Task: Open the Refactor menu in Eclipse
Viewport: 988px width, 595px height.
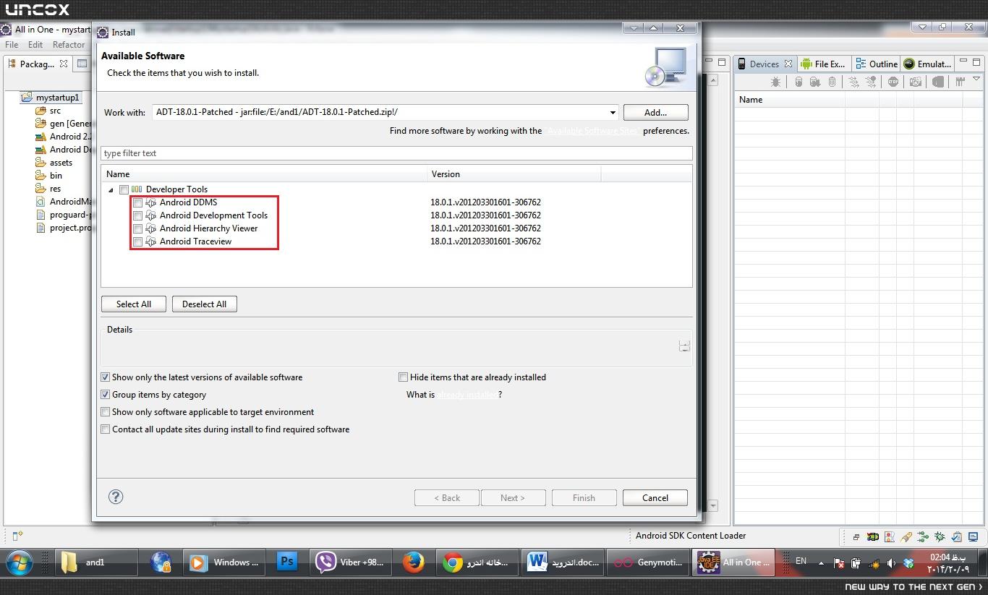Action: point(69,45)
